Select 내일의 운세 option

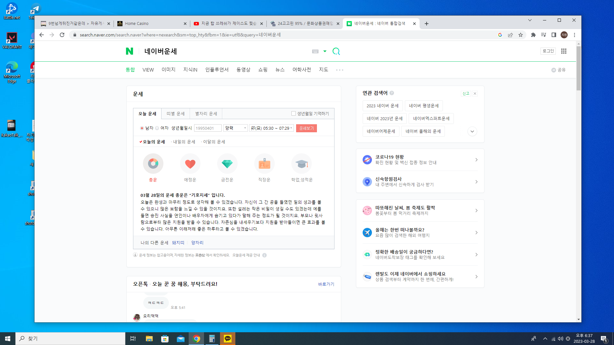pos(184,142)
